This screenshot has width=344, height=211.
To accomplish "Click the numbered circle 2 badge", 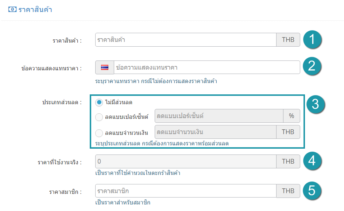I will [312, 66].
